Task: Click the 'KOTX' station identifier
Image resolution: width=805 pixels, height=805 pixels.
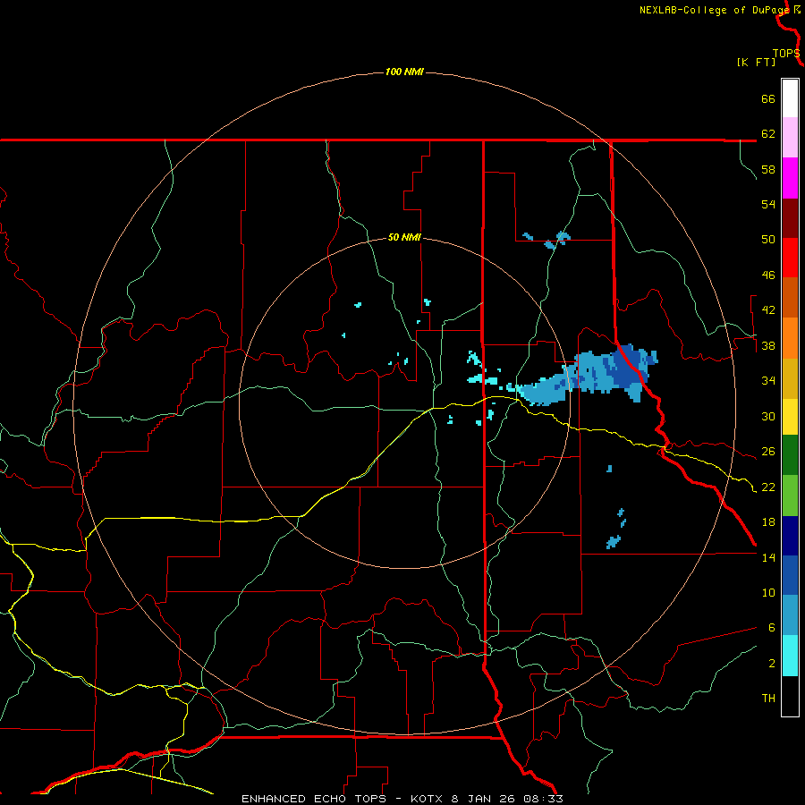Action: 426,799
